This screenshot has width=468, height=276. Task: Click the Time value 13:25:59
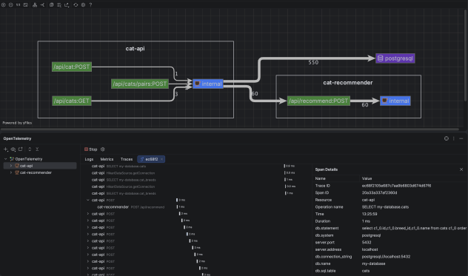tap(370, 214)
